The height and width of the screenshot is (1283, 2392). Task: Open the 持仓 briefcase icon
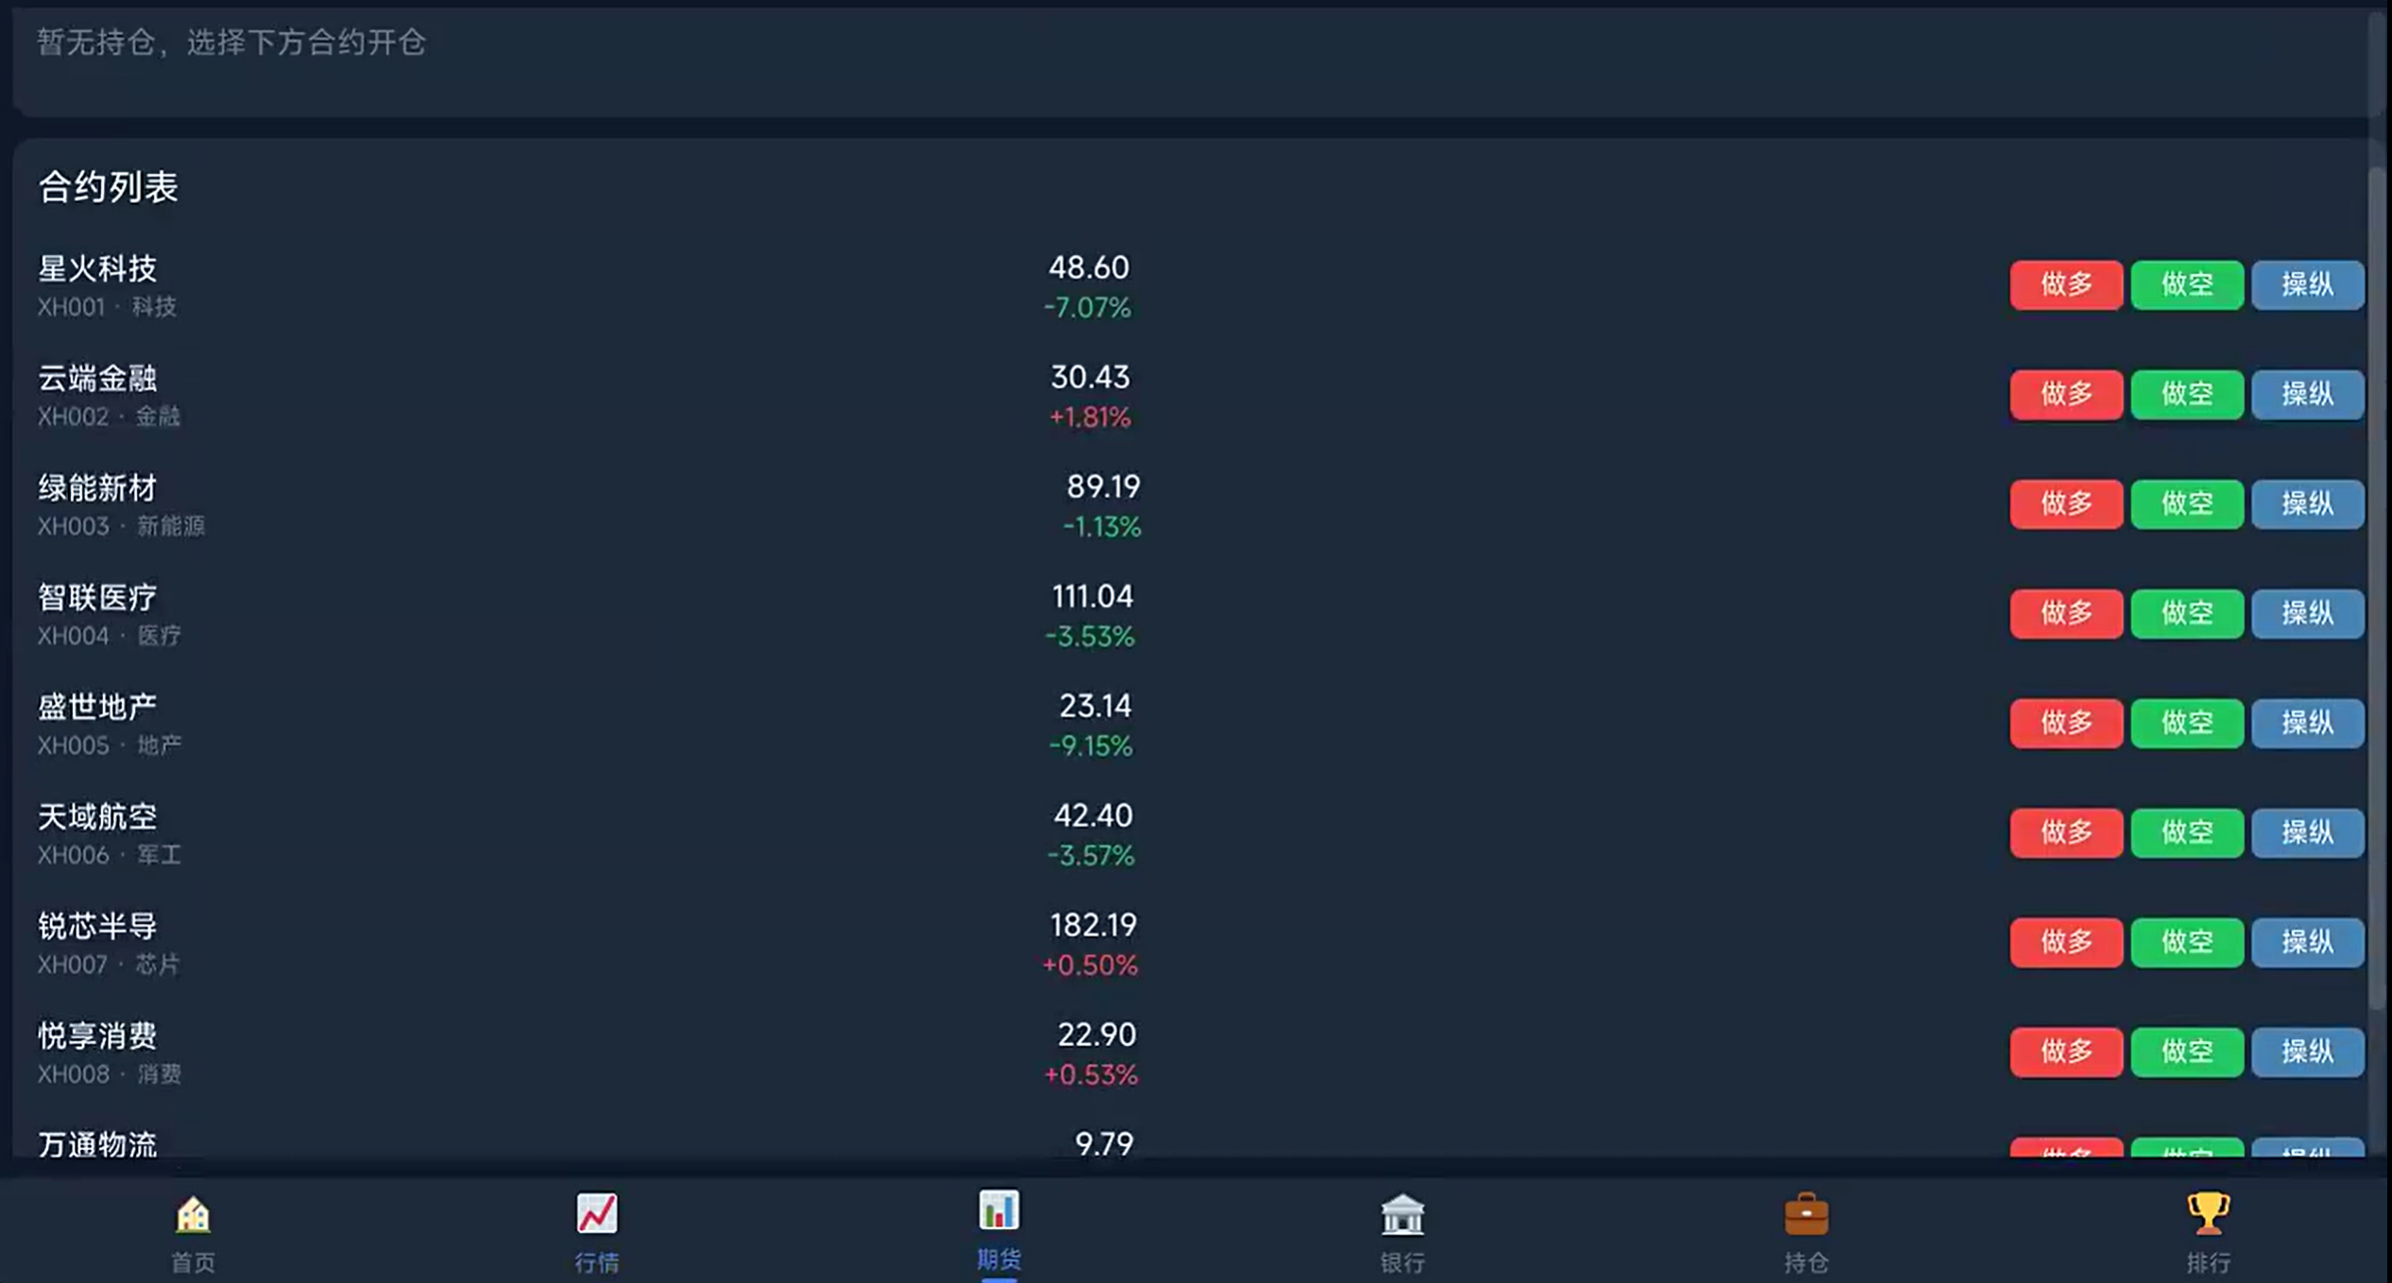pos(1805,1214)
